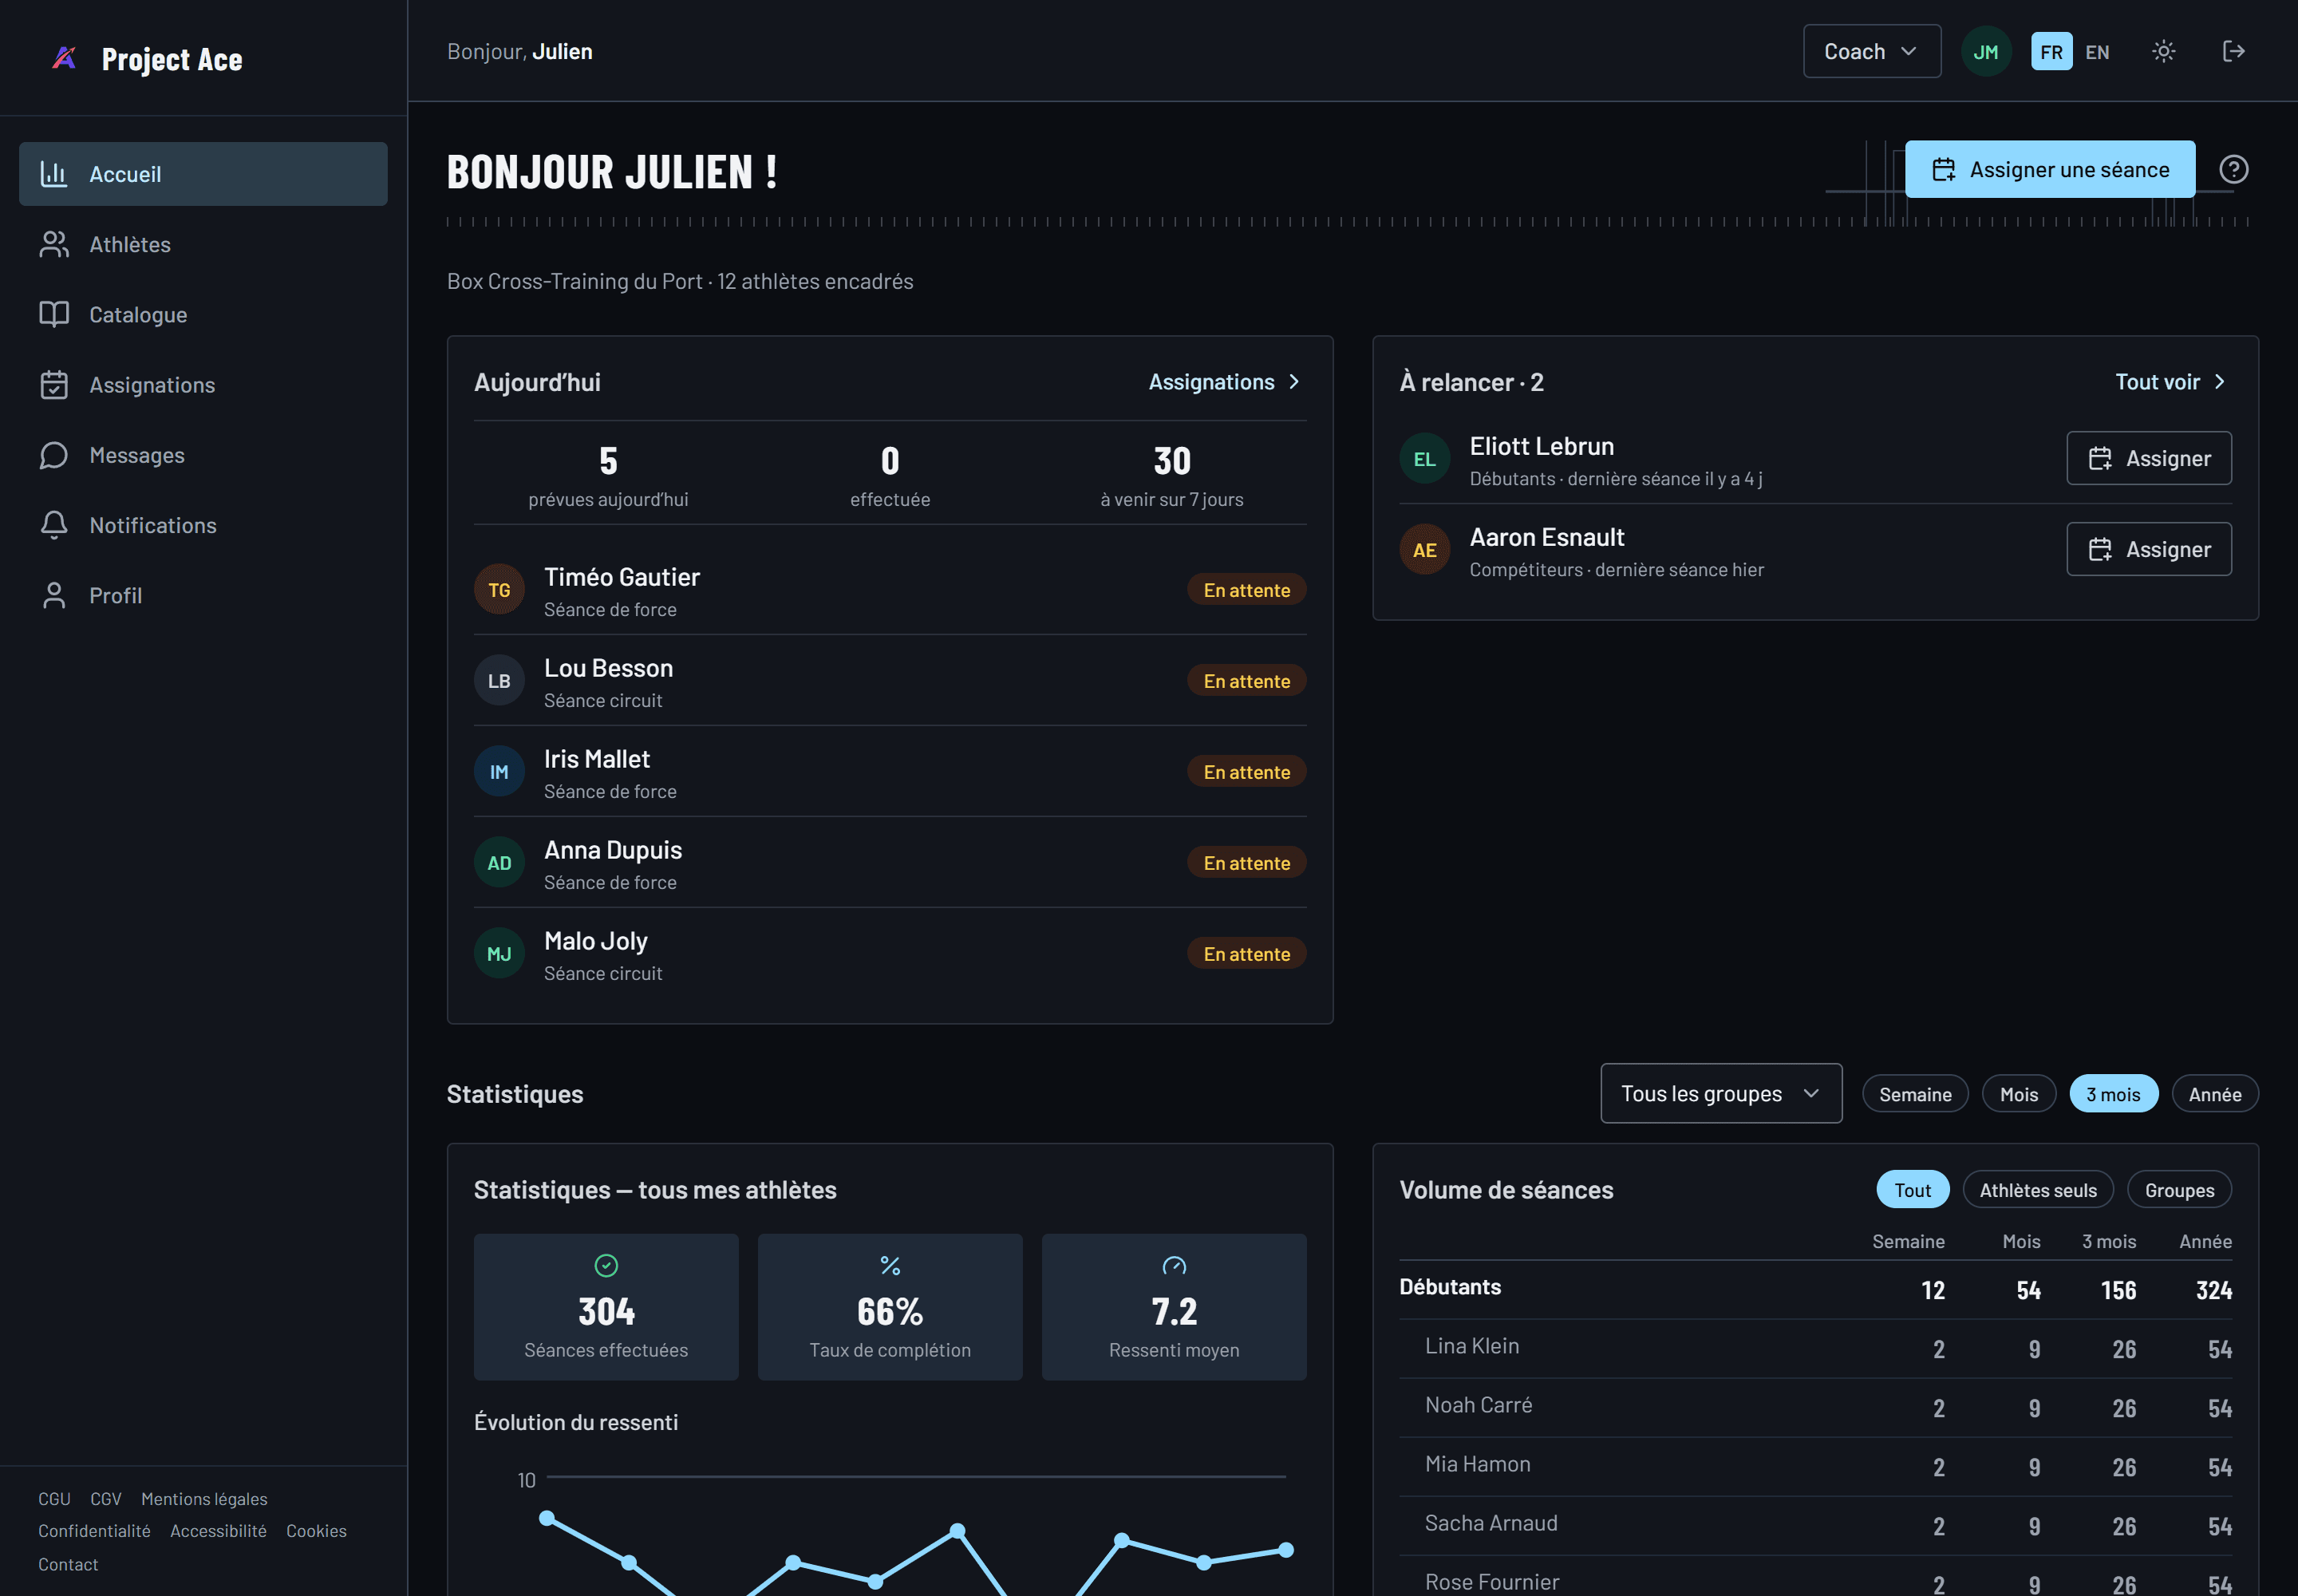Image resolution: width=2298 pixels, height=1596 pixels.
Task: Open the Coach role dropdown
Action: pyautogui.click(x=1871, y=51)
